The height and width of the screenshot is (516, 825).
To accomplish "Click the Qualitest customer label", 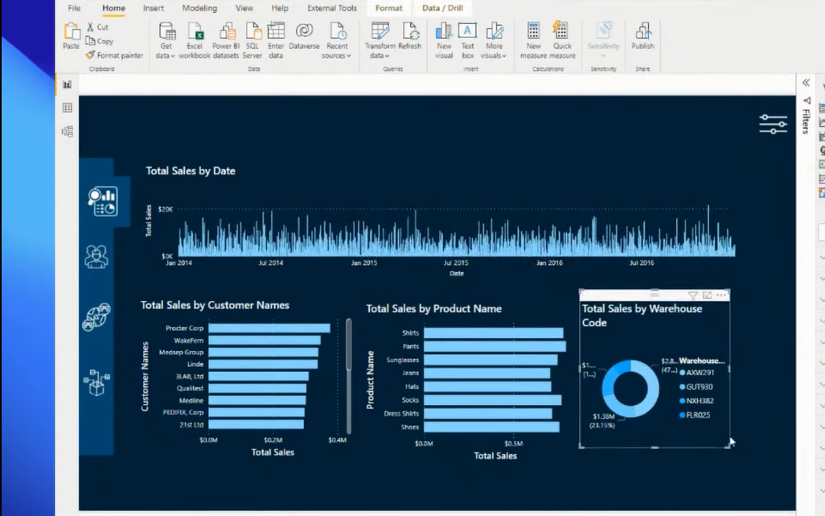I will [x=190, y=388].
